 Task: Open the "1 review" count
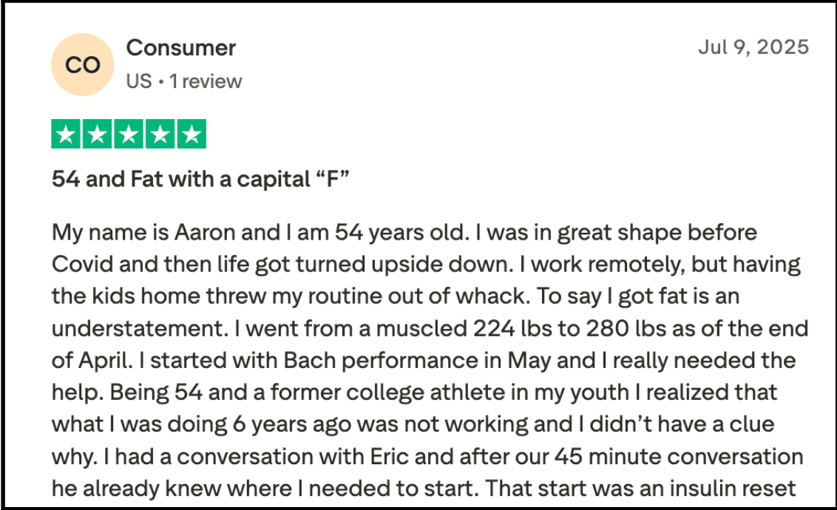click(206, 81)
